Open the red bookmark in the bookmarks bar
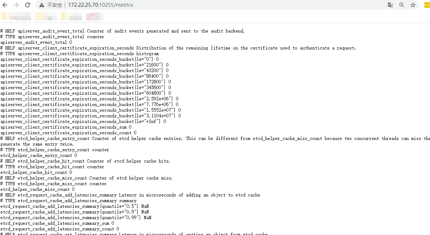The height and width of the screenshot is (235, 430). (94, 16)
